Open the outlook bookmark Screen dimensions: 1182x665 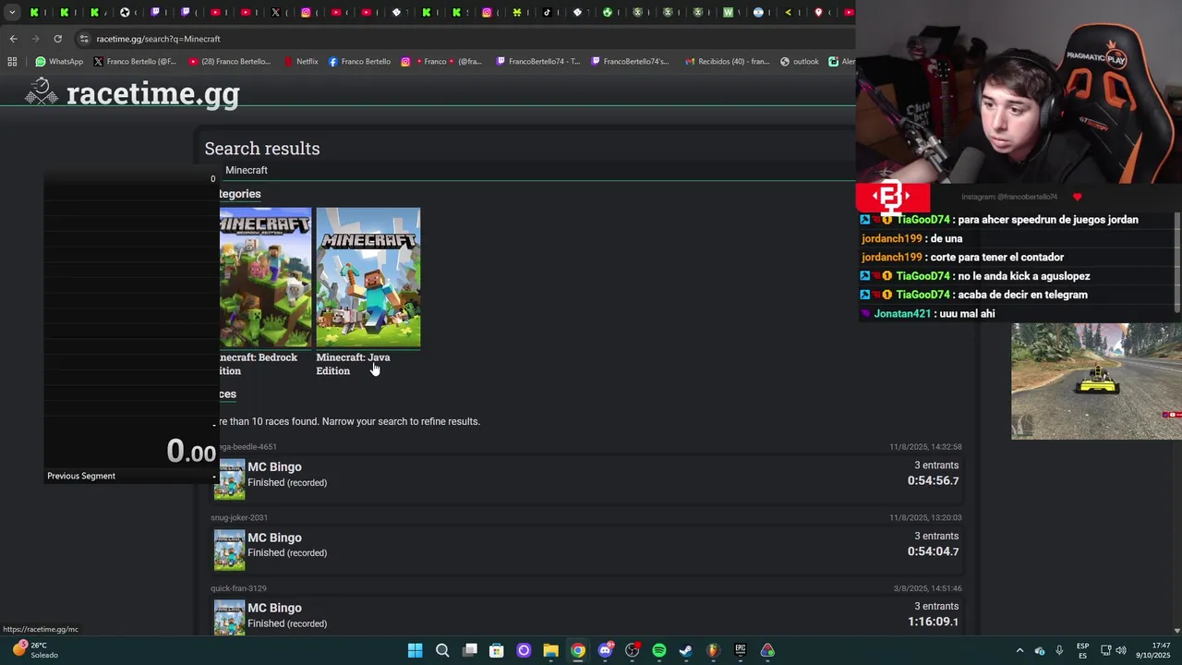pyautogui.click(x=799, y=62)
